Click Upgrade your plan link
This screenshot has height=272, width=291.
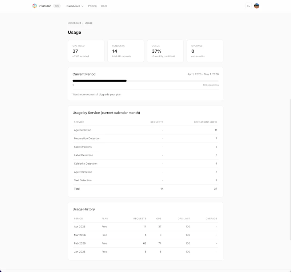(x=110, y=94)
